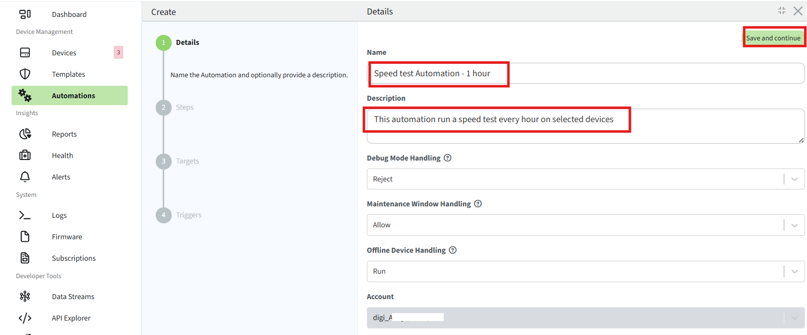
Task: Open Devices via its sidebar icon
Action: (x=25, y=52)
